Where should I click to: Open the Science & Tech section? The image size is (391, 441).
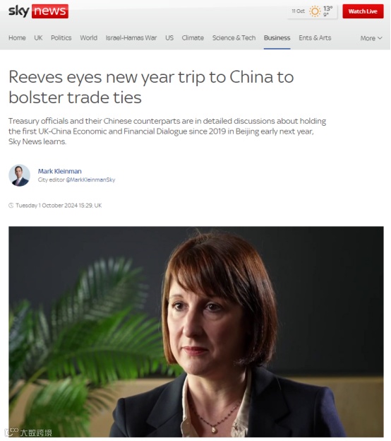234,37
